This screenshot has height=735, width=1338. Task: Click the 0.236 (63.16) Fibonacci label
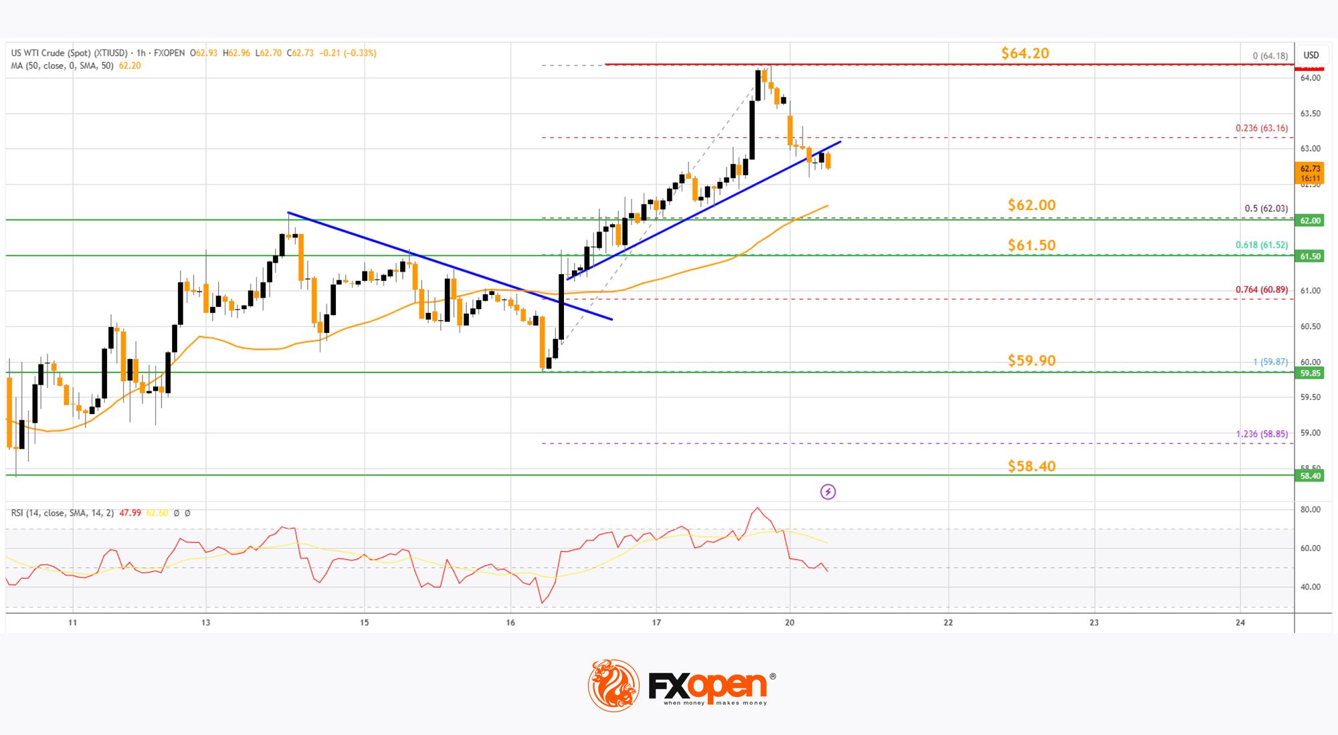point(1261,128)
